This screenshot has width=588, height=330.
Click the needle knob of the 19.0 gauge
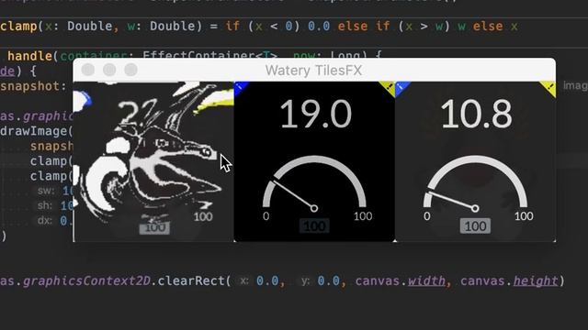coord(314,208)
